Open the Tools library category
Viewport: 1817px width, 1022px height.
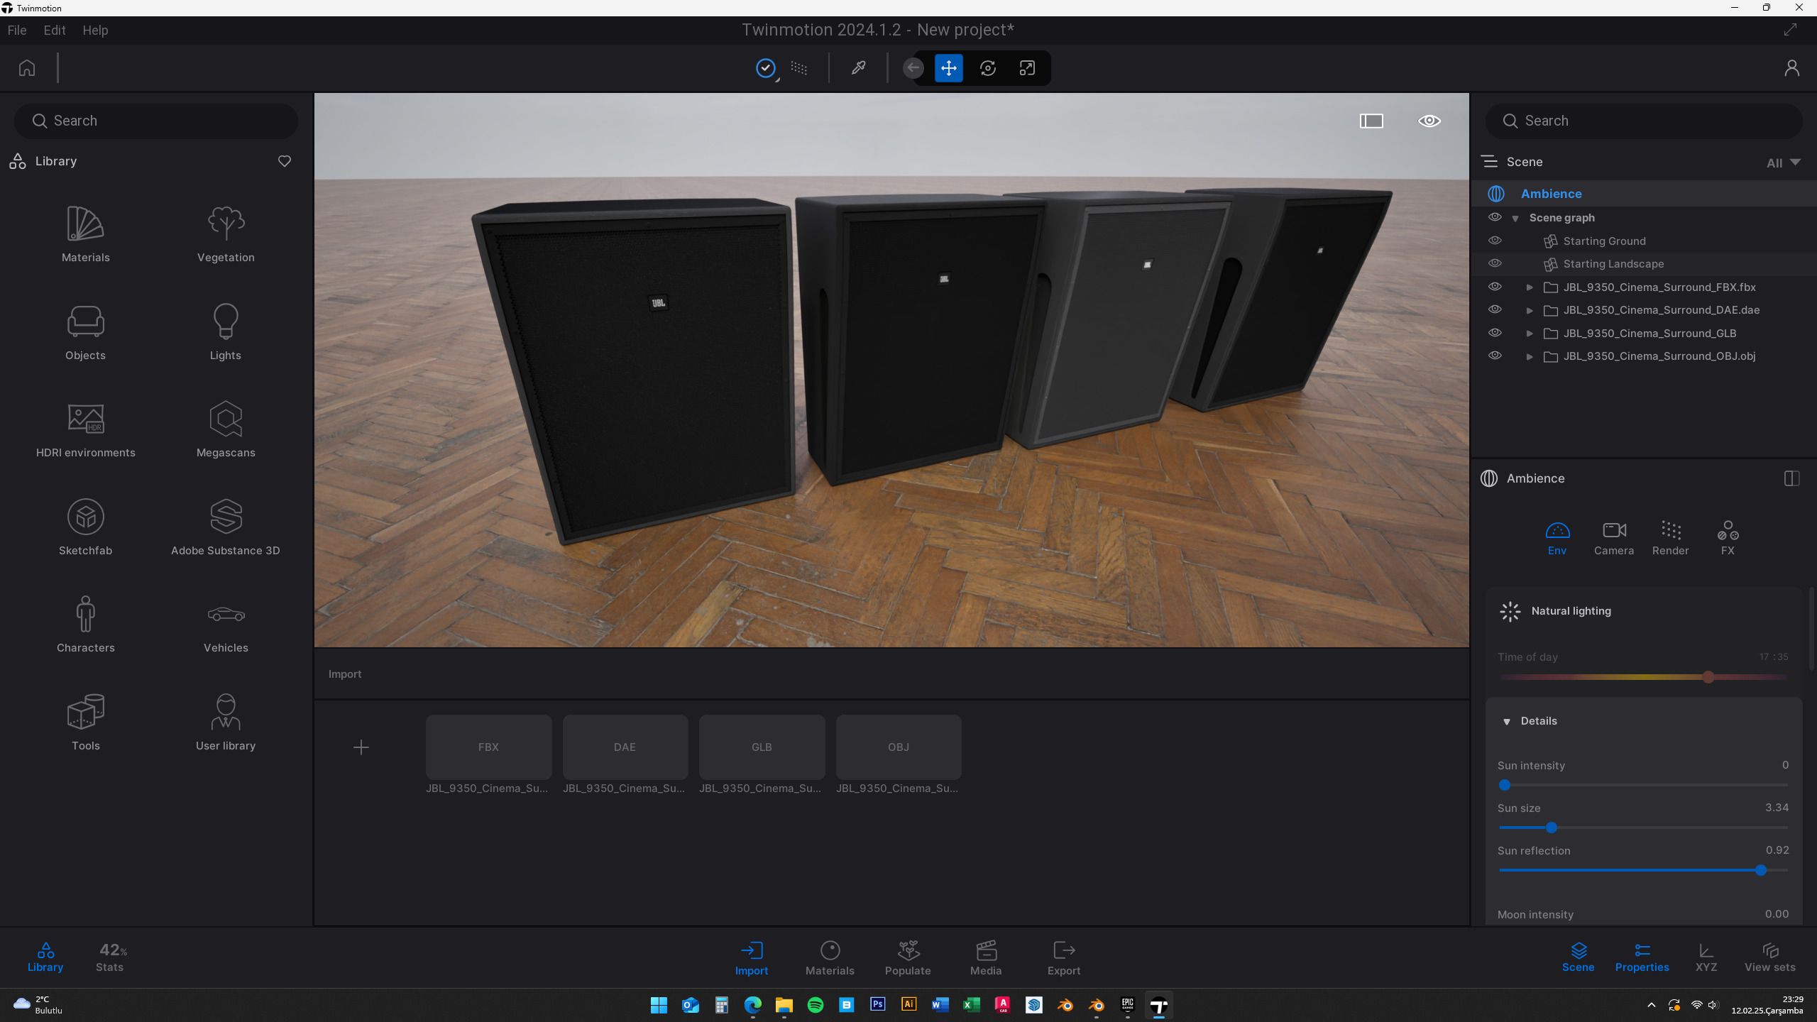pos(85,722)
